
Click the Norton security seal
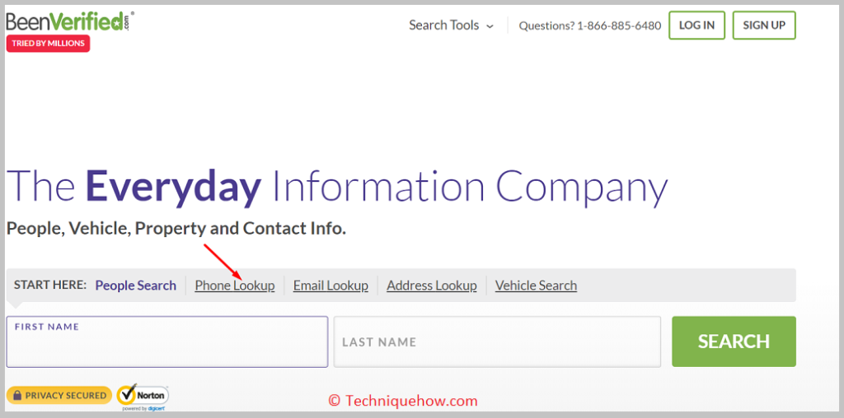pyautogui.click(x=143, y=397)
